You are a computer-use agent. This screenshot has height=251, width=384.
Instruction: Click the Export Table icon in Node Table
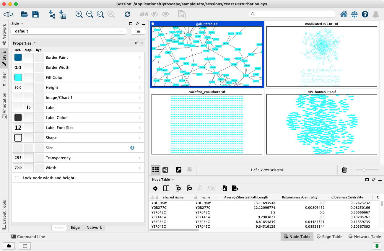[x=235, y=188]
